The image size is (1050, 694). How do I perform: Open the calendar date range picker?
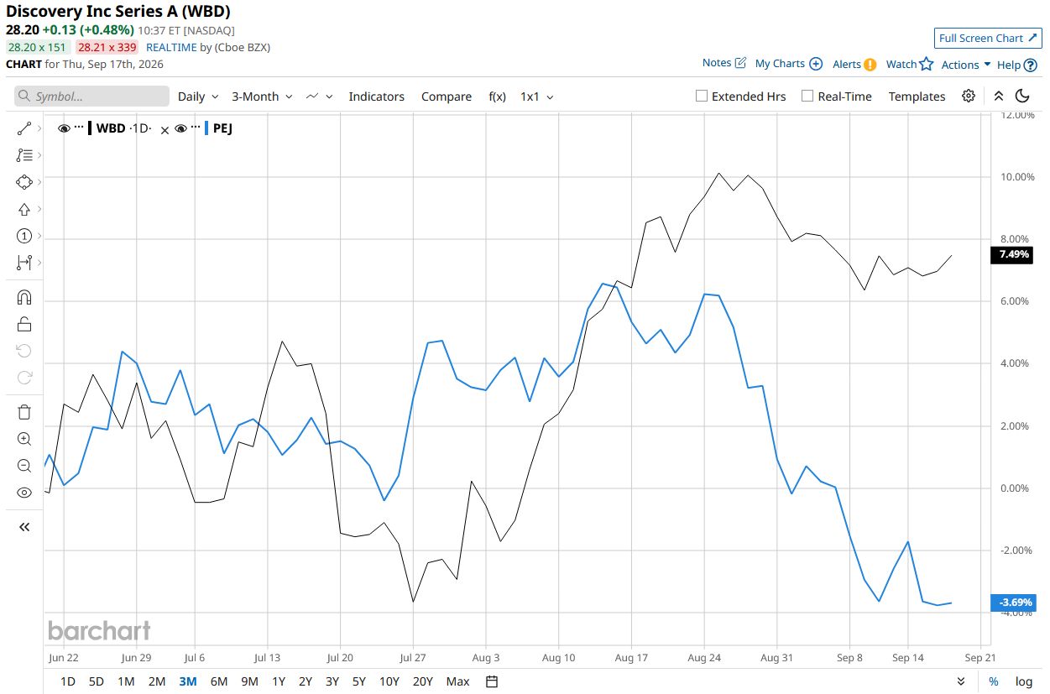493,681
